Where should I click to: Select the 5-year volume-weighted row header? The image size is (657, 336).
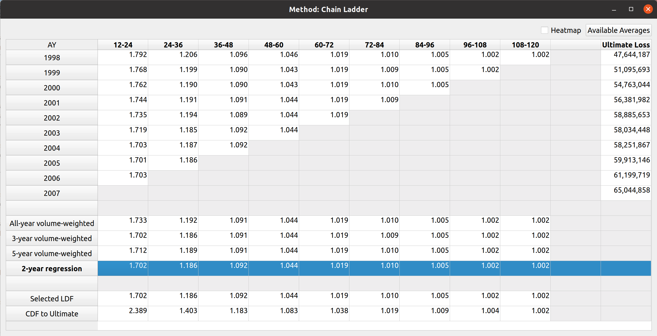pos(52,253)
